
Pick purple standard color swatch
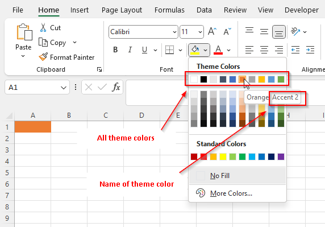pyautogui.click(x=281, y=156)
